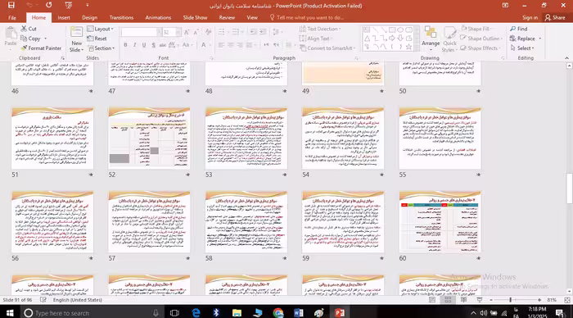The width and height of the screenshot is (573, 318).
Task: Start slide show from status bar
Action: pos(480,300)
